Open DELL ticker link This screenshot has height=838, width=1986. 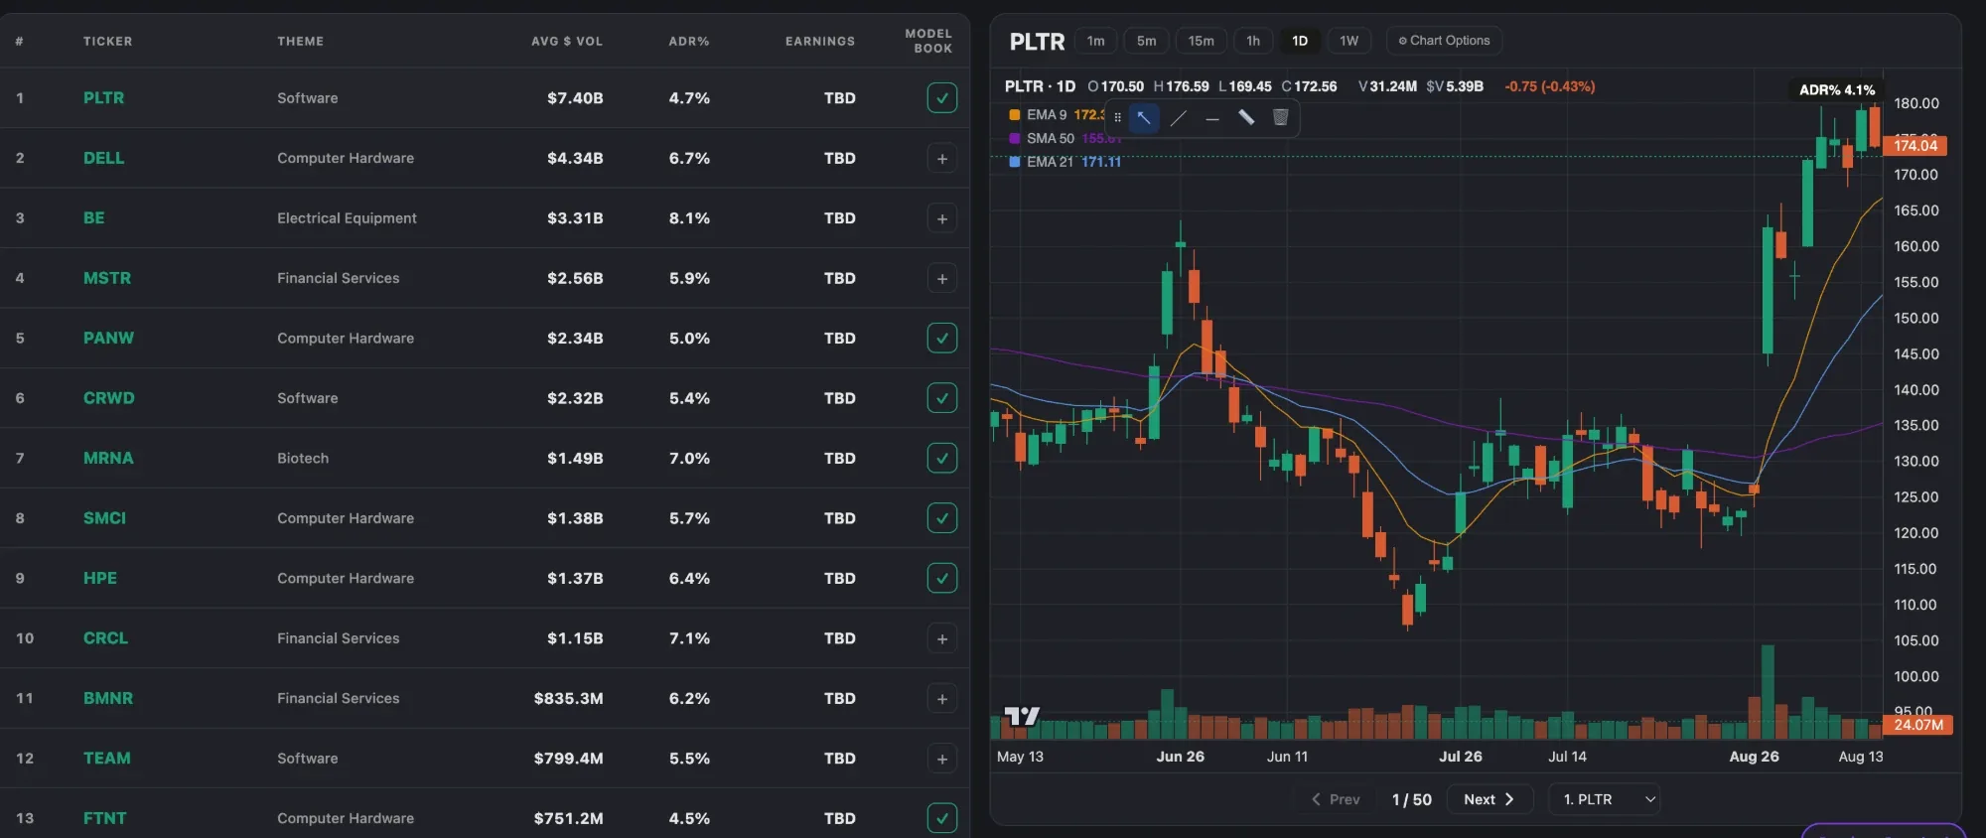click(x=103, y=159)
